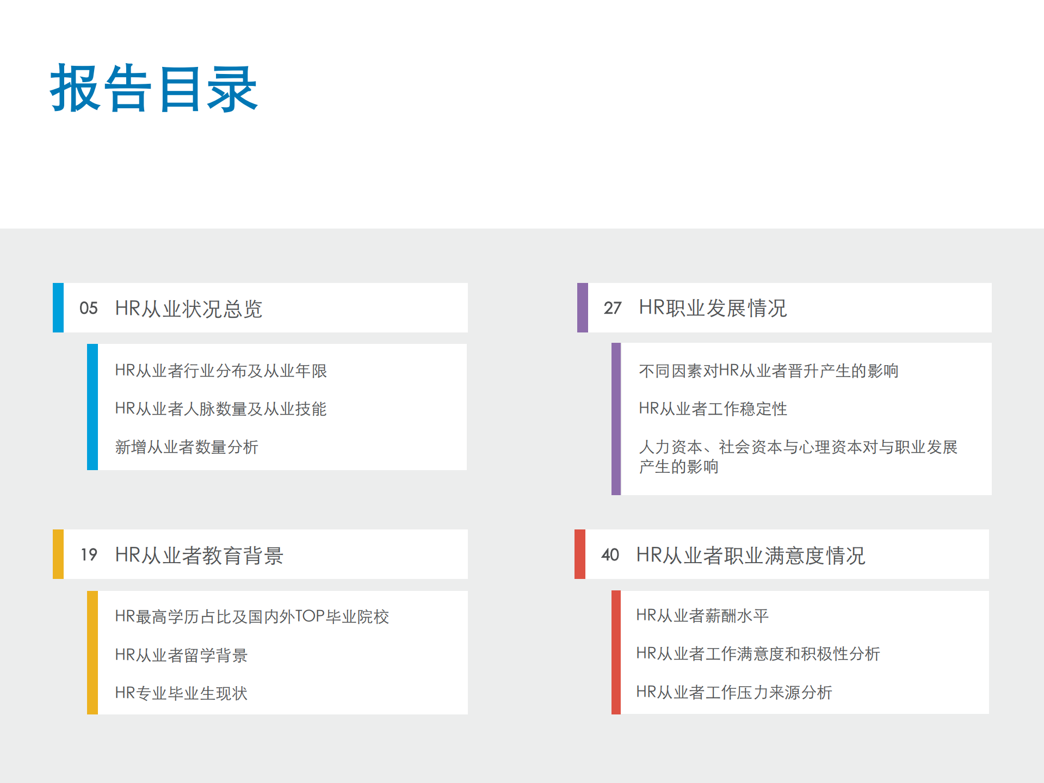Open the HR从业者教育背景 section heading
The width and height of the screenshot is (1044, 783).
pos(201,554)
